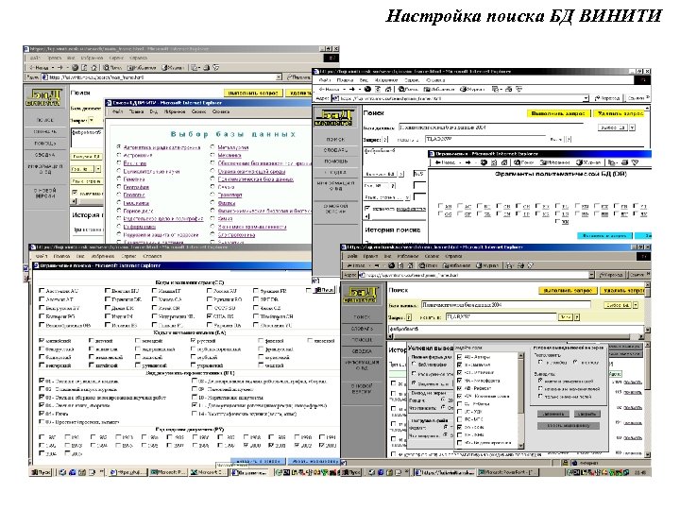This screenshot has height=510, width=680.
Task: Open Back history arrow in window behind database chooser
Action: [53, 68]
